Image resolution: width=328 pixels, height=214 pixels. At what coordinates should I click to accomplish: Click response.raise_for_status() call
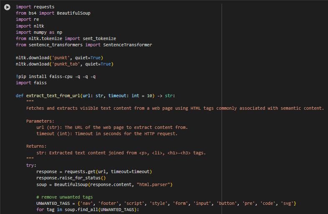71,178
